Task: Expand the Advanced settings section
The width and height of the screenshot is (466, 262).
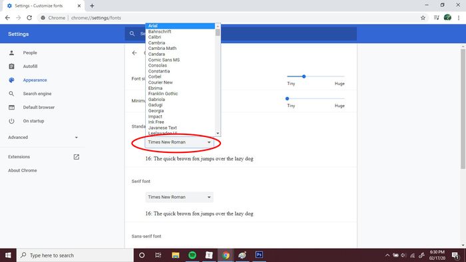Action: (x=43, y=138)
